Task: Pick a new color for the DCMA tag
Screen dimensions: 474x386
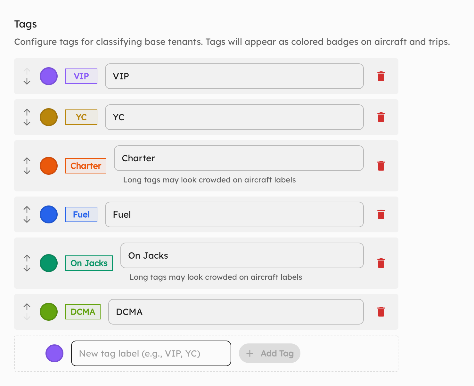Action: coord(48,311)
